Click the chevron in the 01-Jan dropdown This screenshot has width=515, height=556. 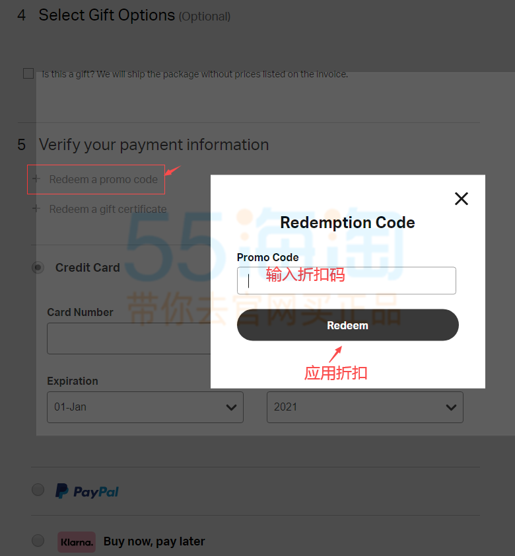(x=231, y=407)
